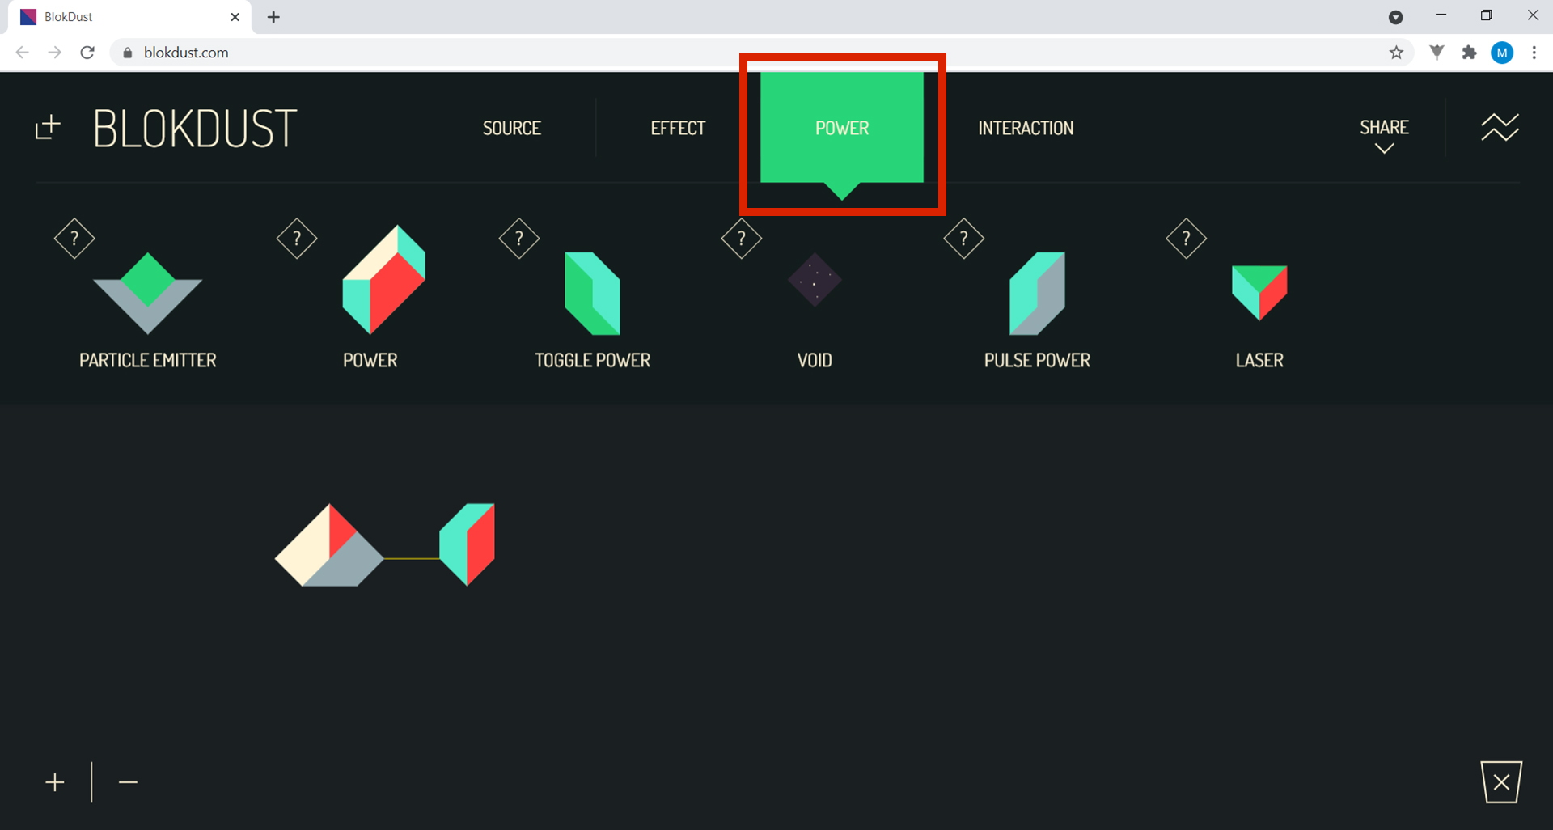
Task: Click the Pulse Power label
Action: [1037, 360]
